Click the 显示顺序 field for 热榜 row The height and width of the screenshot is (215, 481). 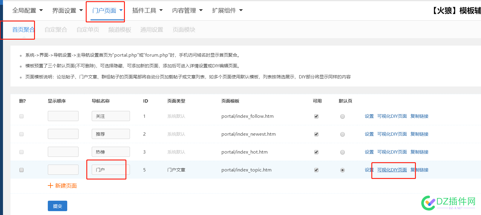pos(63,152)
